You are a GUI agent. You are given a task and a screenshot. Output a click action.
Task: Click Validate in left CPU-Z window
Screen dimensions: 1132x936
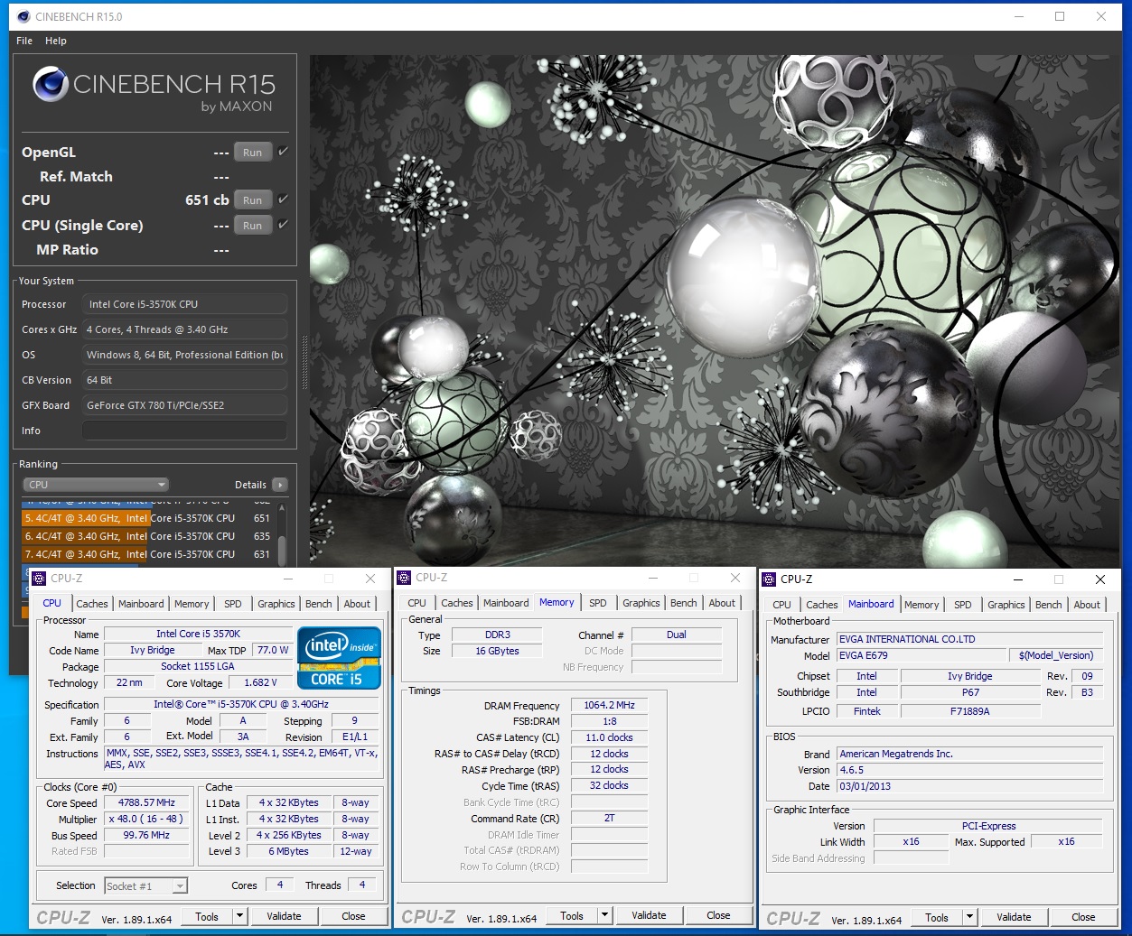[x=284, y=916]
